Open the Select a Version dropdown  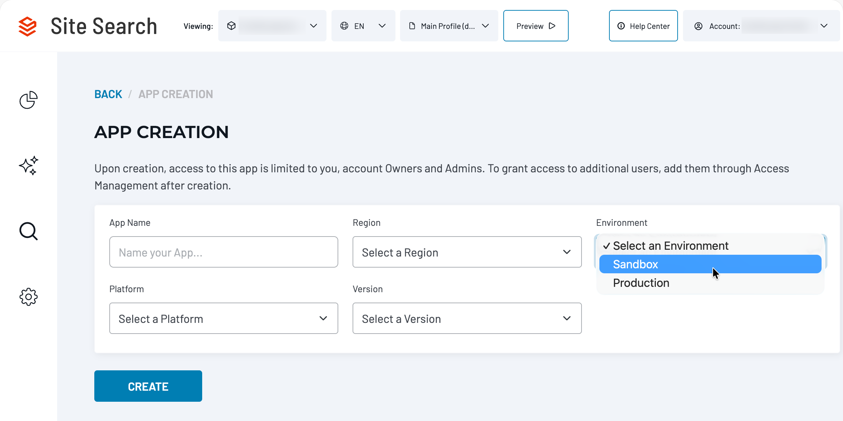point(467,318)
